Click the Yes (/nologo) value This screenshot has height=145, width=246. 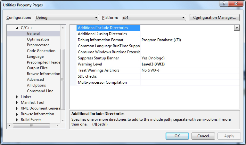click(153, 58)
